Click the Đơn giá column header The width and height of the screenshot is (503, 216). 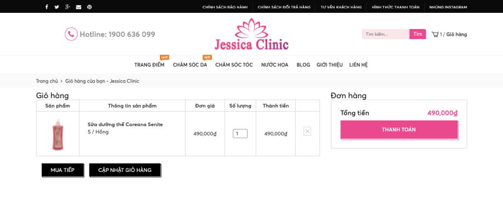[205, 105]
